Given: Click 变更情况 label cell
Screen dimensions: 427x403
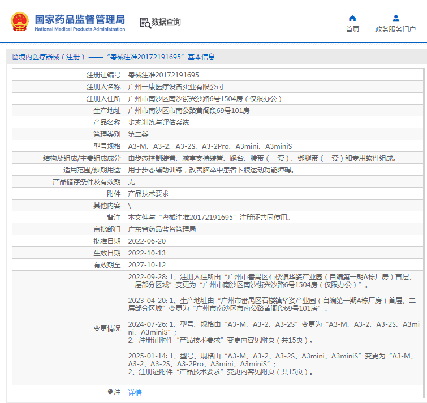Looking at the screenshot, I should point(68,328).
